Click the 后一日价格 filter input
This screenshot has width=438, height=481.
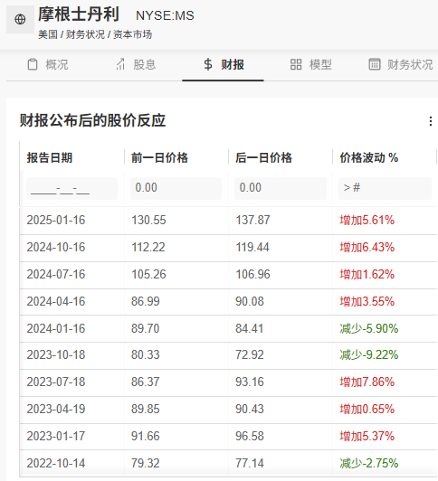[x=281, y=188]
